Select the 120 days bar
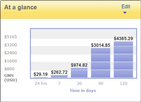The height and width of the screenshot is (102, 141). (x=123, y=59)
